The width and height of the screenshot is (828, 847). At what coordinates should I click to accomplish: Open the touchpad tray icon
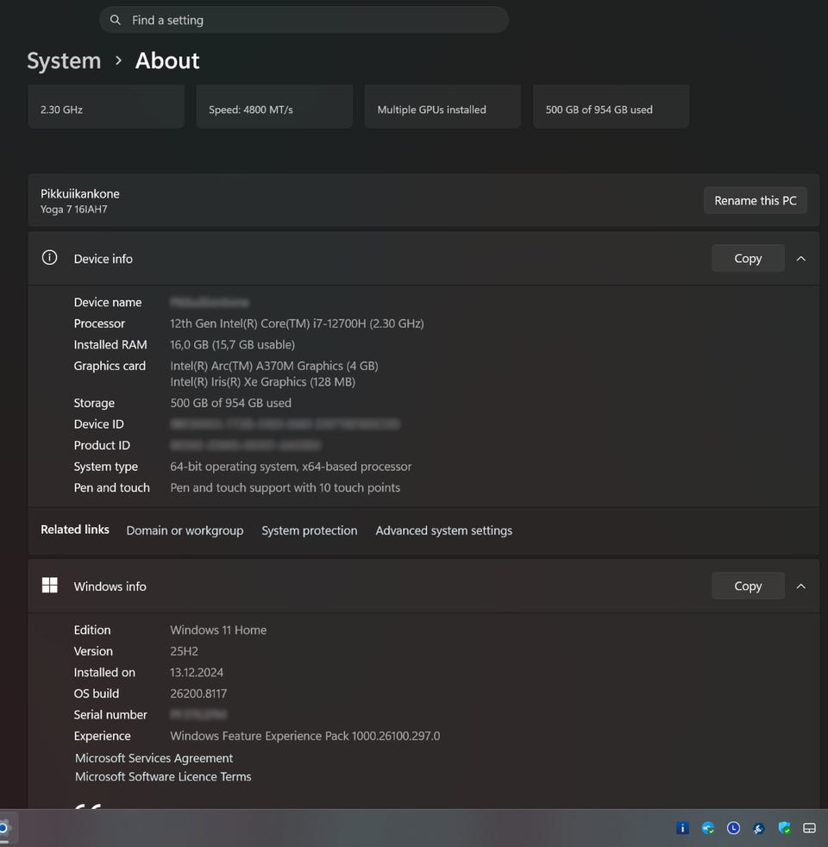click(809, 828)
